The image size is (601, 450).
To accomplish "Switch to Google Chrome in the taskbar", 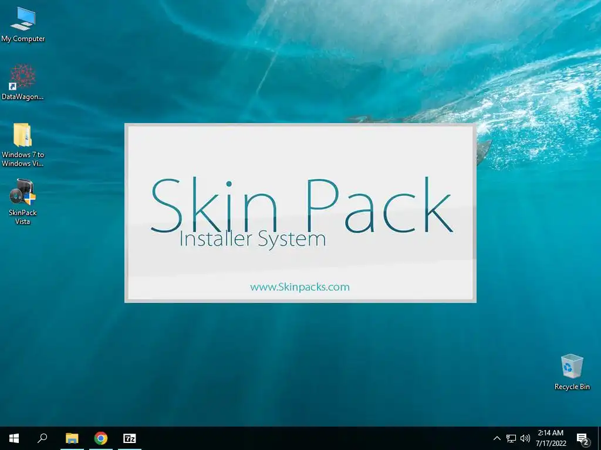I will tap(101, 438).
